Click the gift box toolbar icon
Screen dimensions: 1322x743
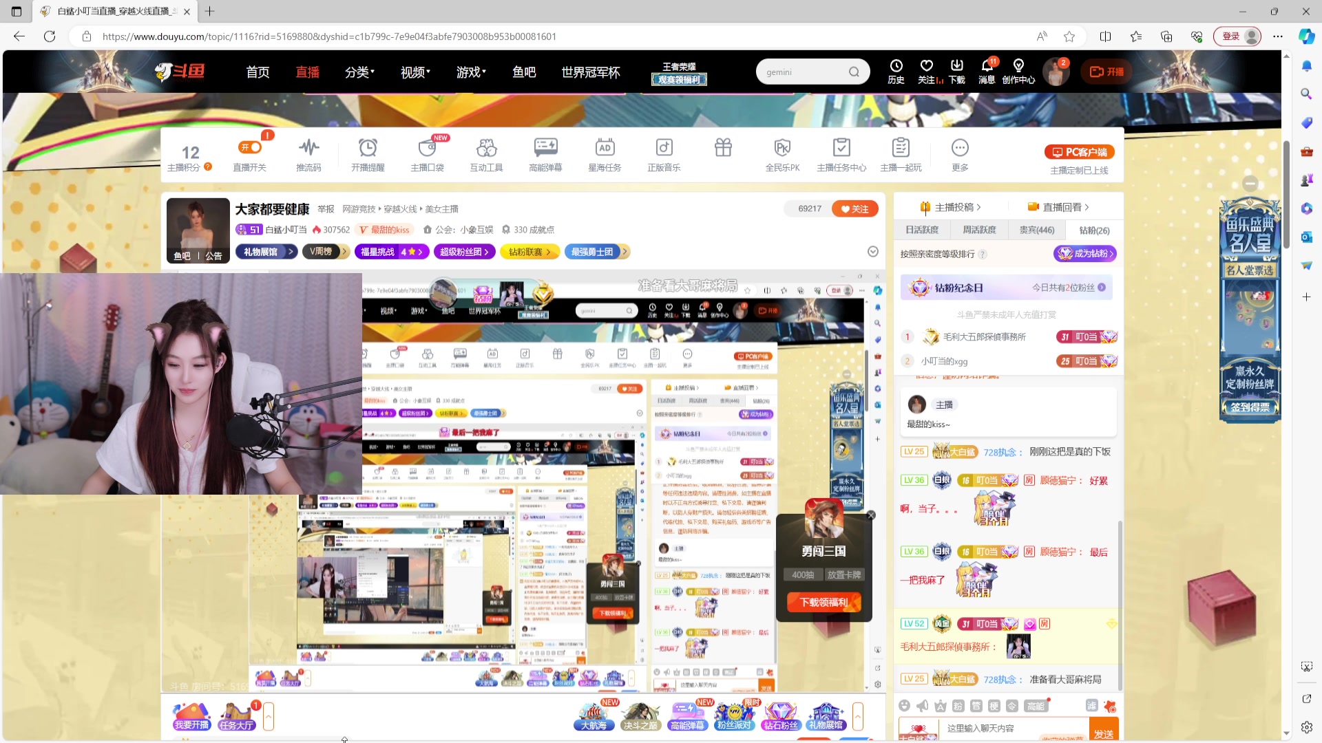coord(723,147)
